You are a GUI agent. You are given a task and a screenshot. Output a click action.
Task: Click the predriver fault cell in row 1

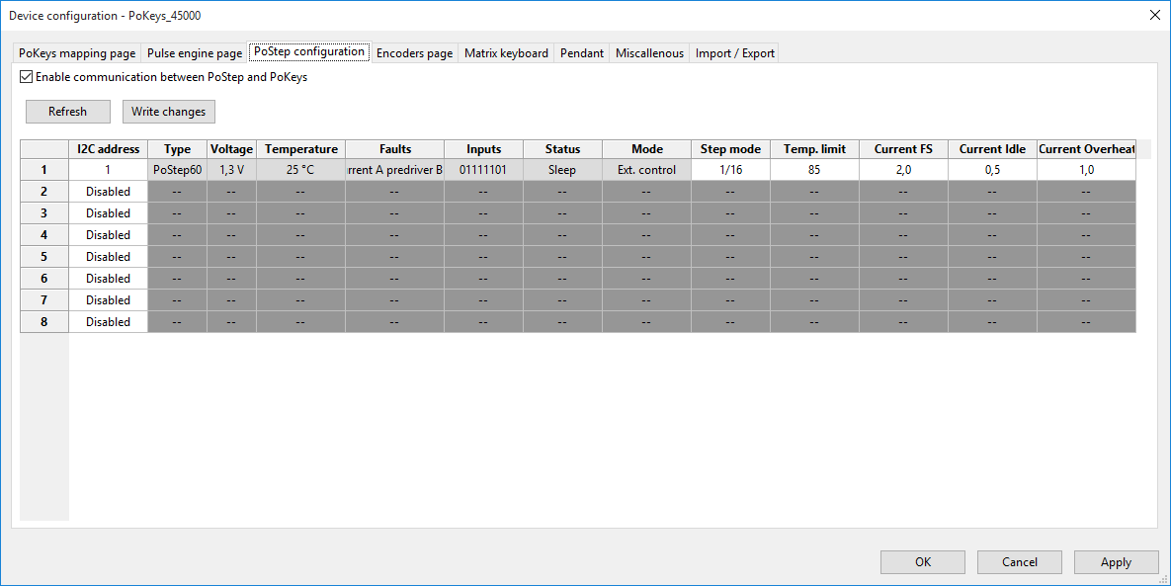395,170
